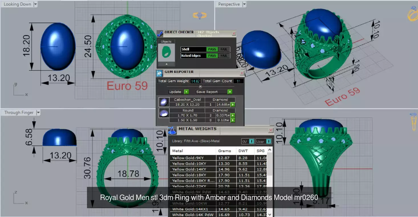418x217 pixels.
Task: Select the Yellow Gold:9KY row
Action: point(219,158)
